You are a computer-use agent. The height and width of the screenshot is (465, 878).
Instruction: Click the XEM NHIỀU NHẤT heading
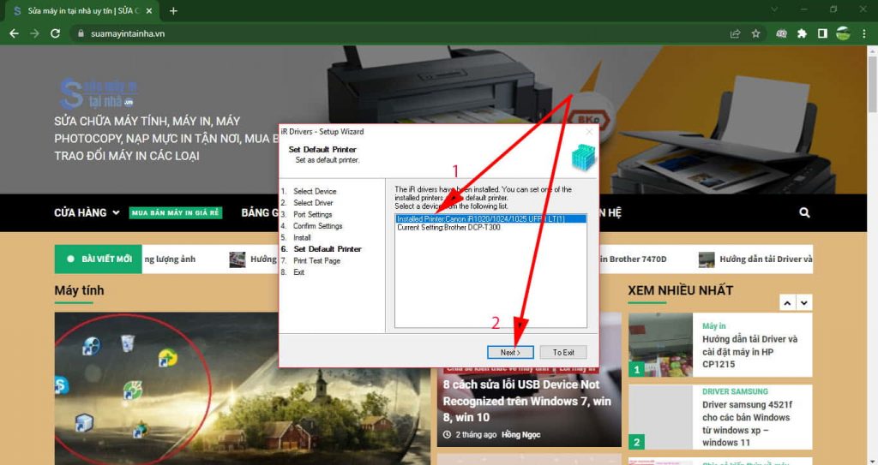coord(680,290)
